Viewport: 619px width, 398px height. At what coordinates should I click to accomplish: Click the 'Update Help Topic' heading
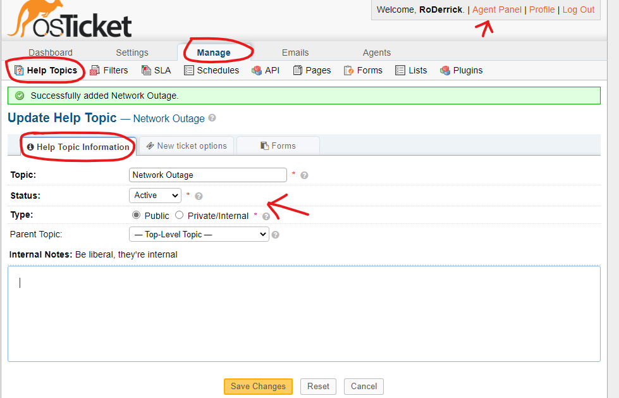(62, 118)
